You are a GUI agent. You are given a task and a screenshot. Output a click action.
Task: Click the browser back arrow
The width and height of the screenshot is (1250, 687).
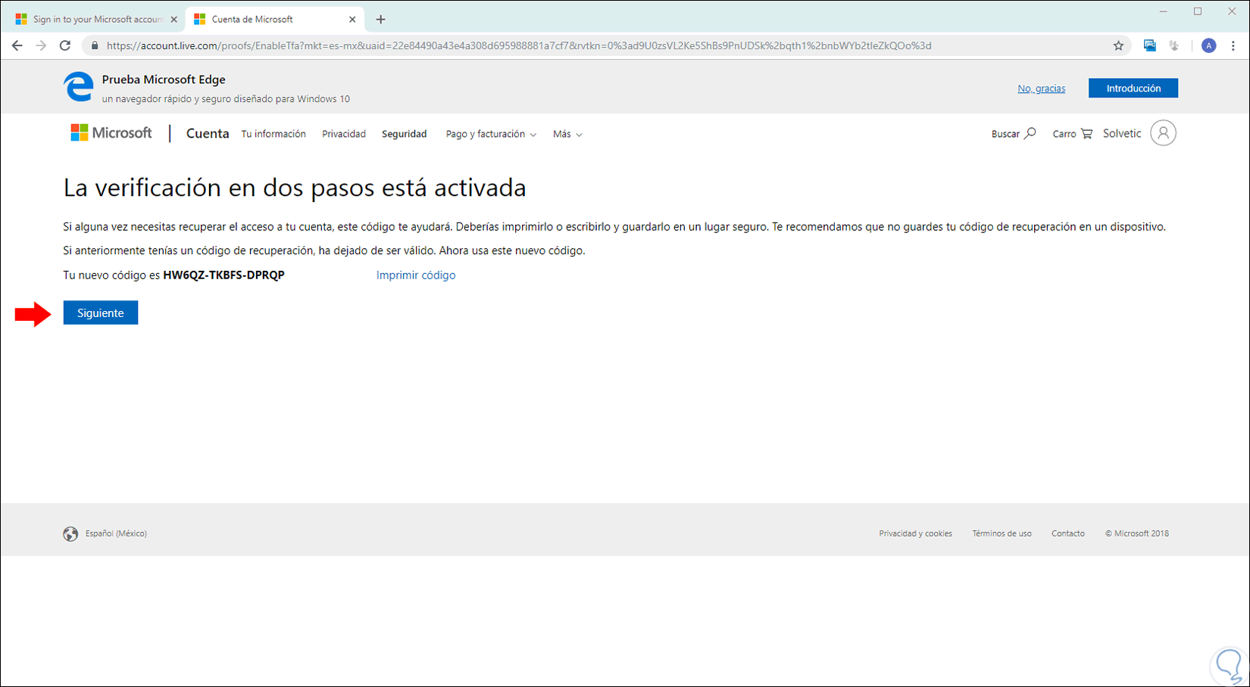pos(17,45)
